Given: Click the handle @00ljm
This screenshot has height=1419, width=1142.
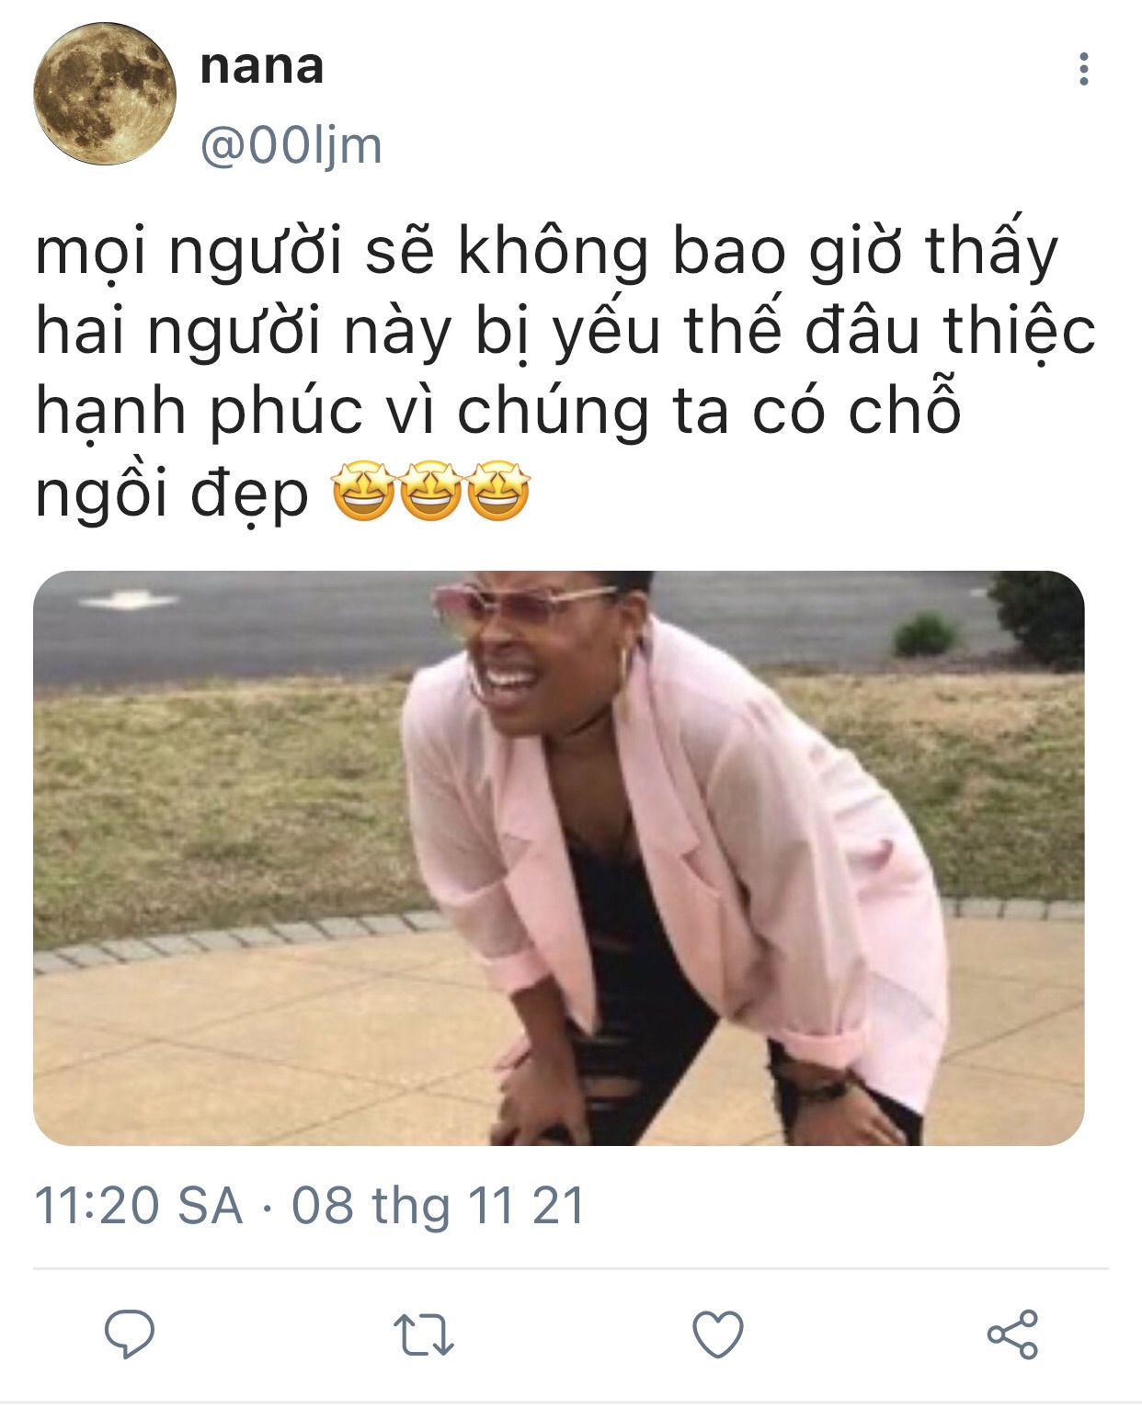Looking at the screenshot, I should click(291, 146).
